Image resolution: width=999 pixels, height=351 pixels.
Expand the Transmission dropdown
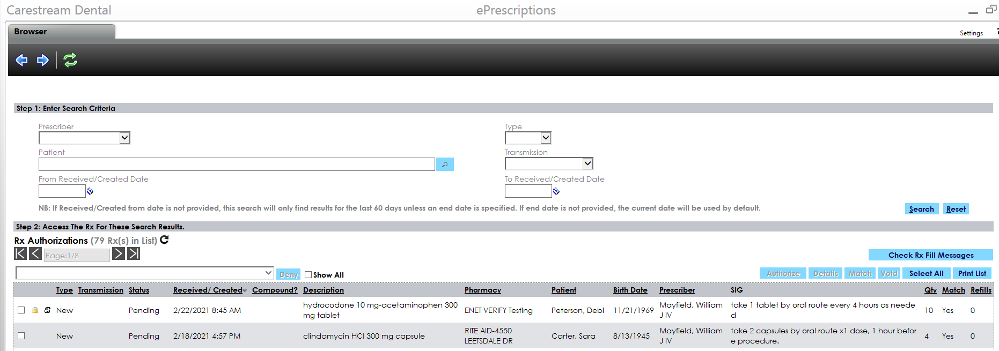point(587,163)
